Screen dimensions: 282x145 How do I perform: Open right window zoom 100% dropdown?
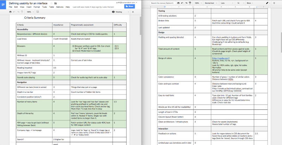pyautogui.click(x=198, y=3)
